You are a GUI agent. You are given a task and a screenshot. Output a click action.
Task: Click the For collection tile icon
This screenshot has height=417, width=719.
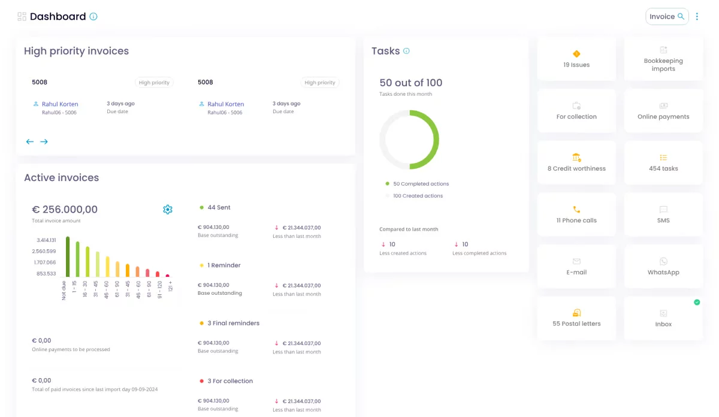pos(576,105)
